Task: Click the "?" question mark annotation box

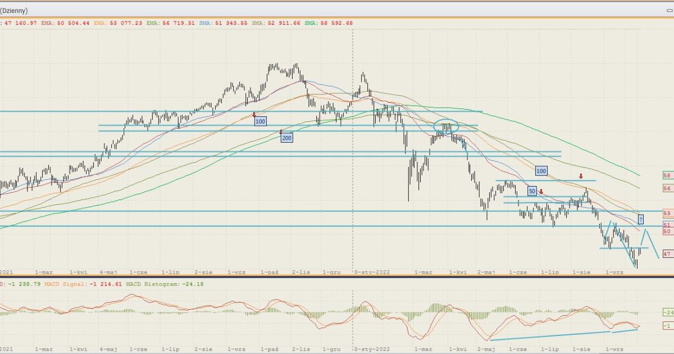Action: pos(641,219)
